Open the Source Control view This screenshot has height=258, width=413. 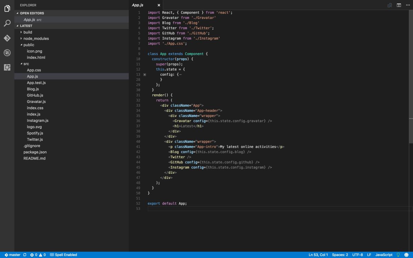point(7,38)
